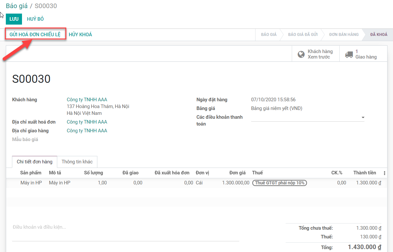
Task: Click the Thuế GTGT phải nộp 10% tag
Action: (x=279, y=183)
